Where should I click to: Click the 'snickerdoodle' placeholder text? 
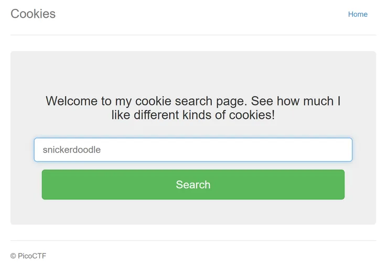click(72, 150)
